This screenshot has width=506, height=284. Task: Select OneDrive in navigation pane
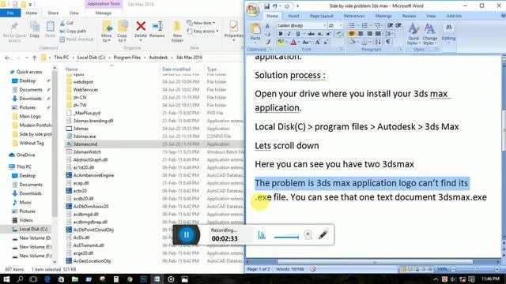25,155
